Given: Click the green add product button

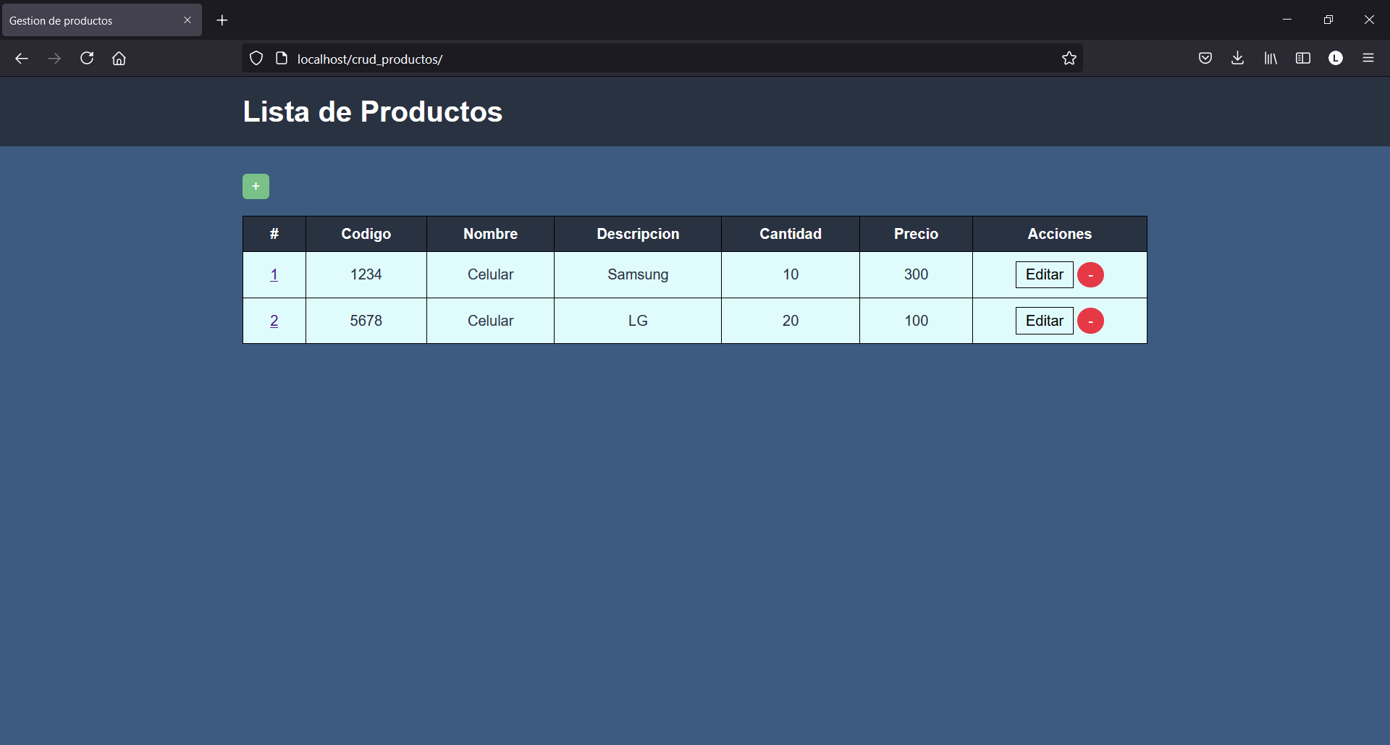Looking at the screenshot, I should [x=256, y=186].
